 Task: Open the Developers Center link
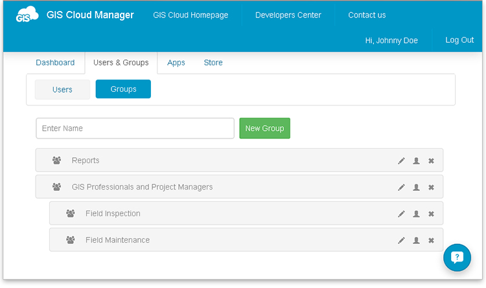(x=288, y=15)
